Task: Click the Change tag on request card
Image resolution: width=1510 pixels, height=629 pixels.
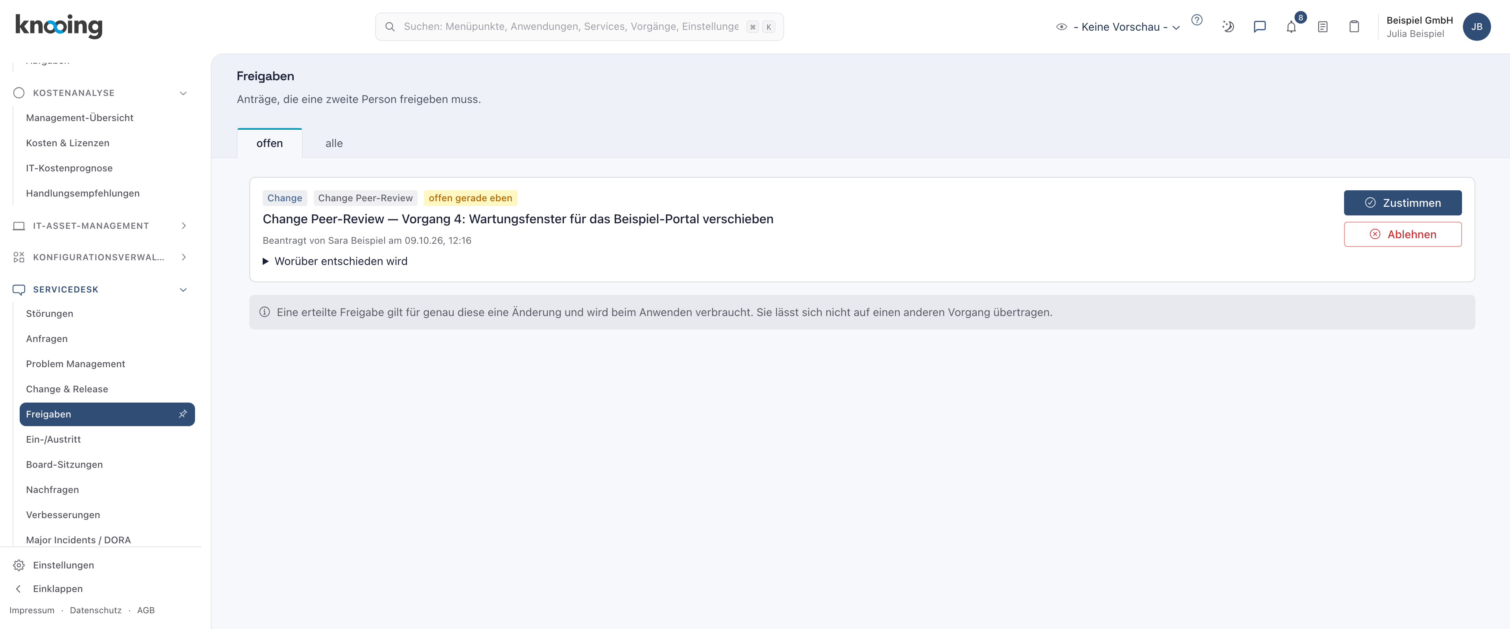Action: pos(285,198)
